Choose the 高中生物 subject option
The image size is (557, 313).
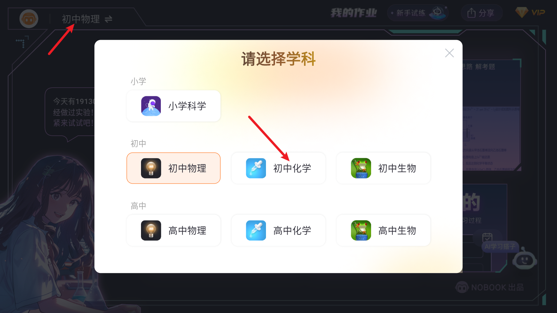(x=383, y=231)
